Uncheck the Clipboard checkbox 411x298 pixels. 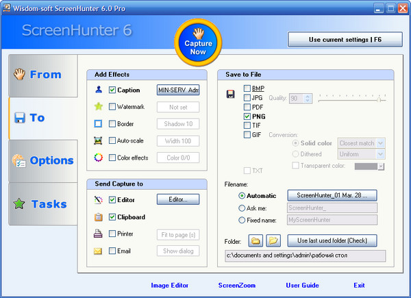112,216
